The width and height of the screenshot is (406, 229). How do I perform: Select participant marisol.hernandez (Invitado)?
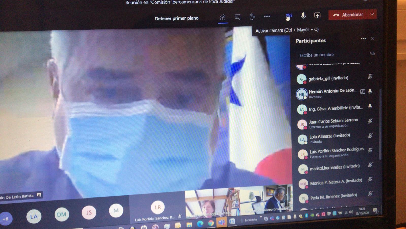pyautogui.click(x=336, y=168)
